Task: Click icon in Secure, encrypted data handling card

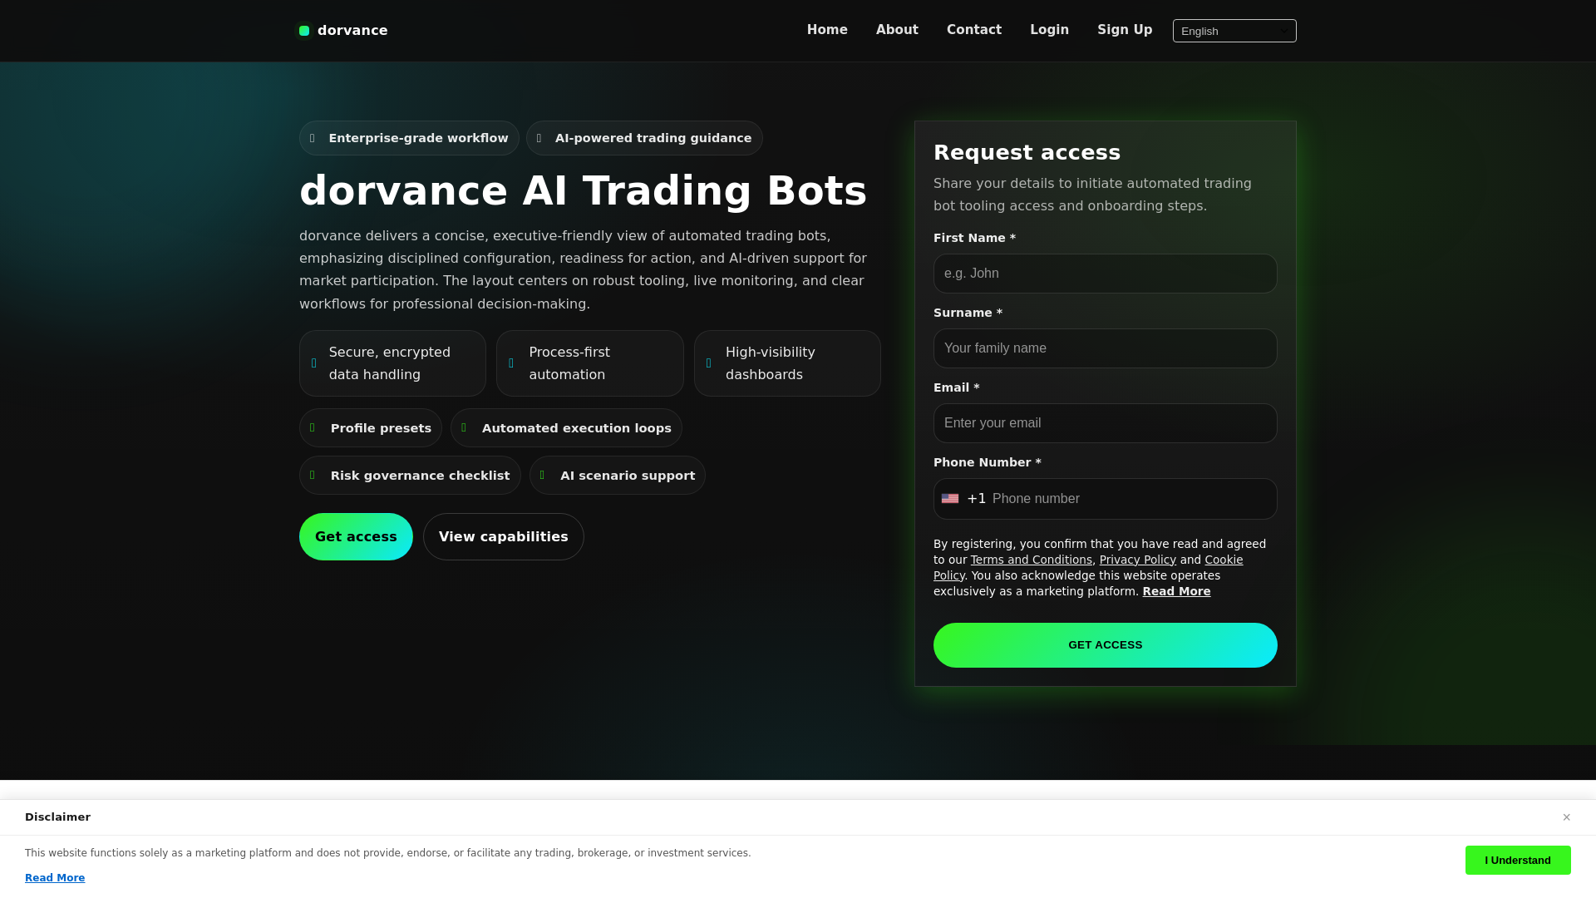Action: coord(313,363)
